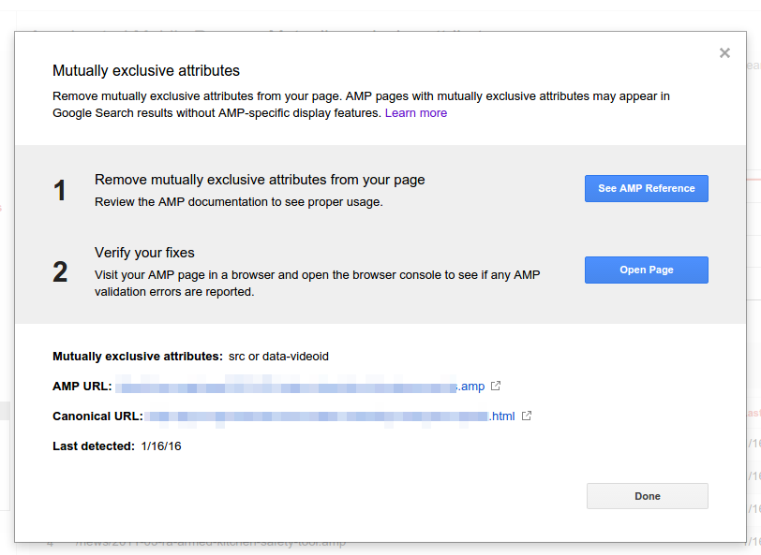The height and width of the screenshot is (555, 761).
Task: Open the Learn more link
Action: coord(415,113)
